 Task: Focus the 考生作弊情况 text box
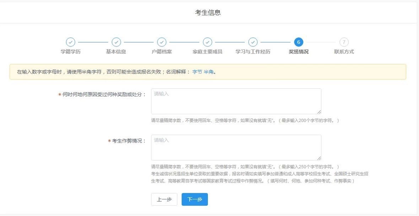coord(236,147)
